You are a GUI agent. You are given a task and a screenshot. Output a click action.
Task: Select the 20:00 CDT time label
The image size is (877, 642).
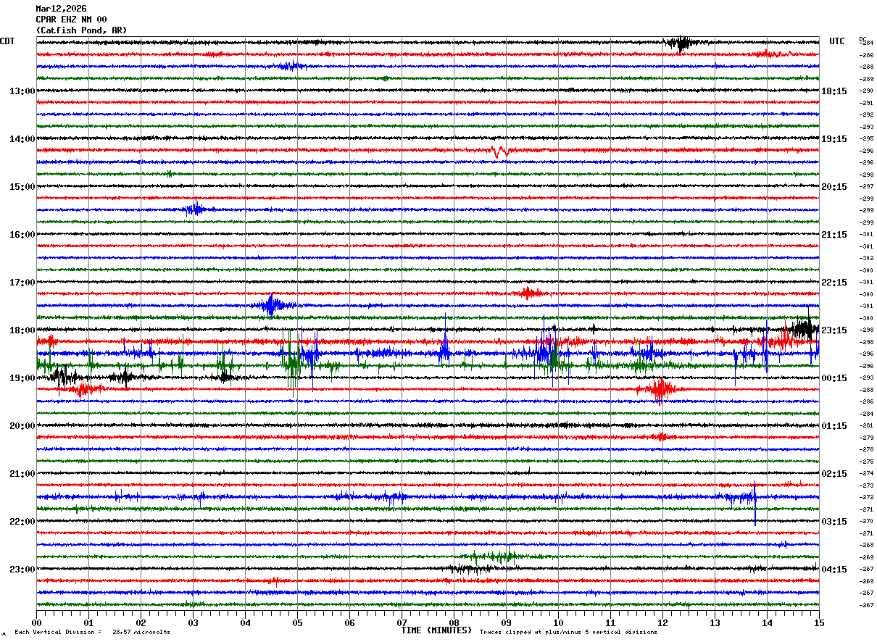coord(22,425)
